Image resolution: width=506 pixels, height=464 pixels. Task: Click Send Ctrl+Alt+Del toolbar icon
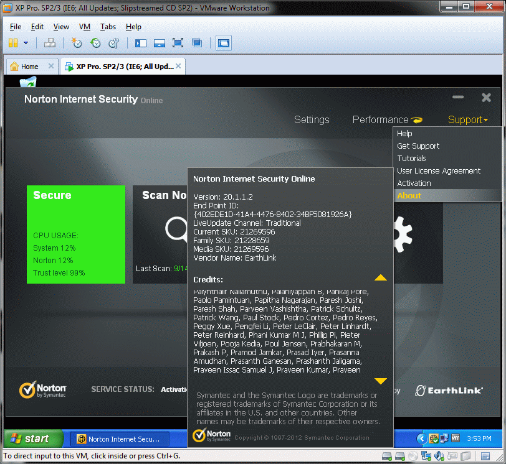[50, 43]
